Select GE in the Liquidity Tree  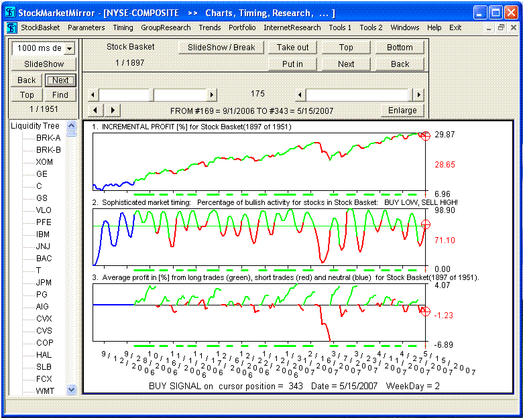pyautogui.click(x=42, y=174)
